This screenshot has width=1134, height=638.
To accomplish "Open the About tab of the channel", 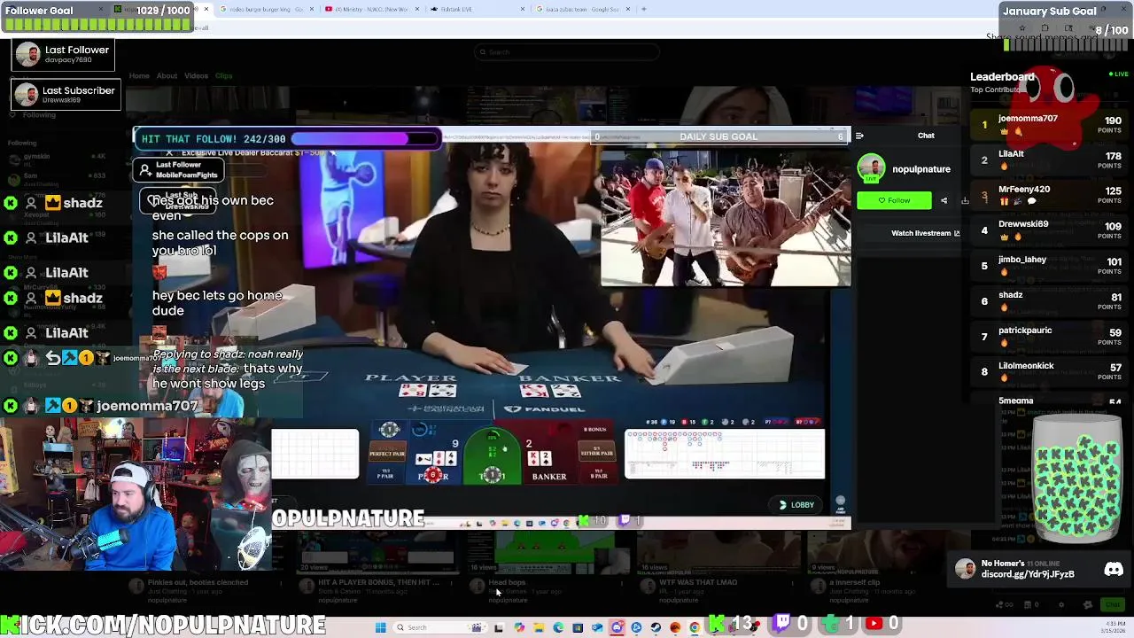I will (167, 75).
